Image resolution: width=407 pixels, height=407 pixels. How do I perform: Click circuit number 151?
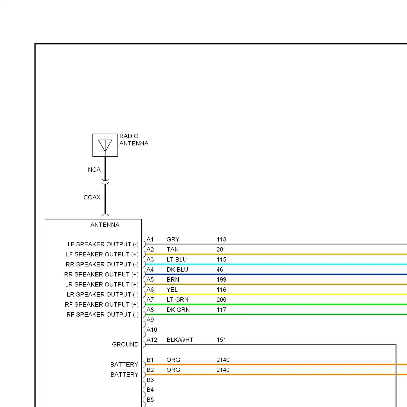(x=221, y=340)
